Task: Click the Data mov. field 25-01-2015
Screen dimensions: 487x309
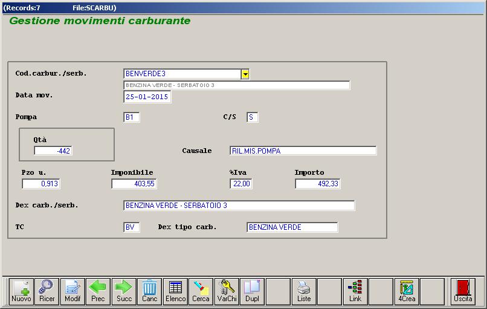Action: 147,97
